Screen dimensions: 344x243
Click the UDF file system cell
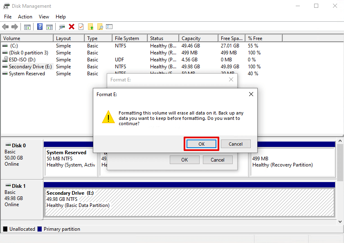click(x=119, y=60)
